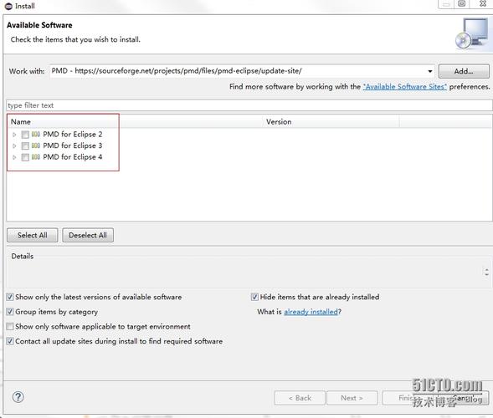Click the category icon for PMD for Eclipse 3
This screenshot has width=493, height=418.
(36, 145)
